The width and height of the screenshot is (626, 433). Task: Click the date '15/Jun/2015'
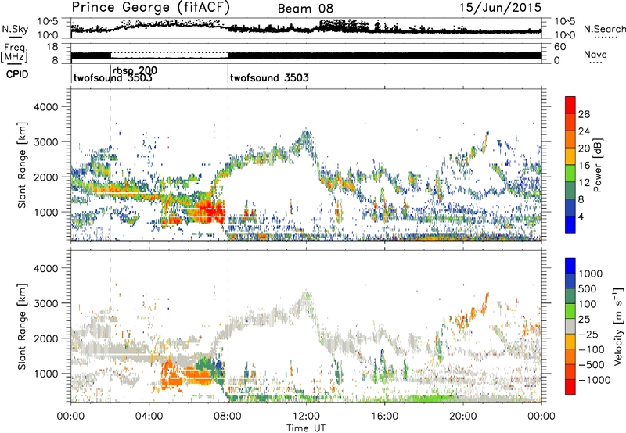click(x=500, y=7)
